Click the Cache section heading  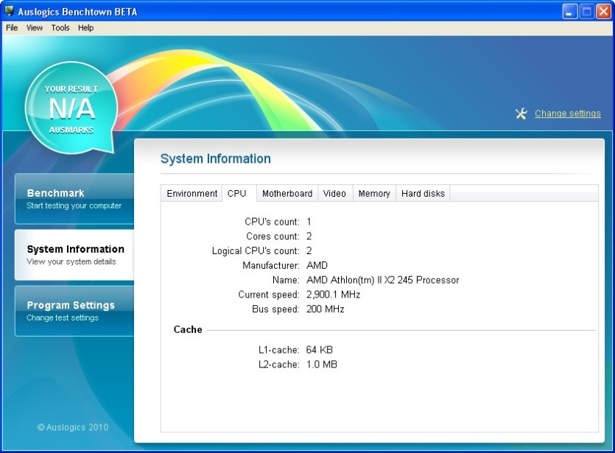(188, 329)
